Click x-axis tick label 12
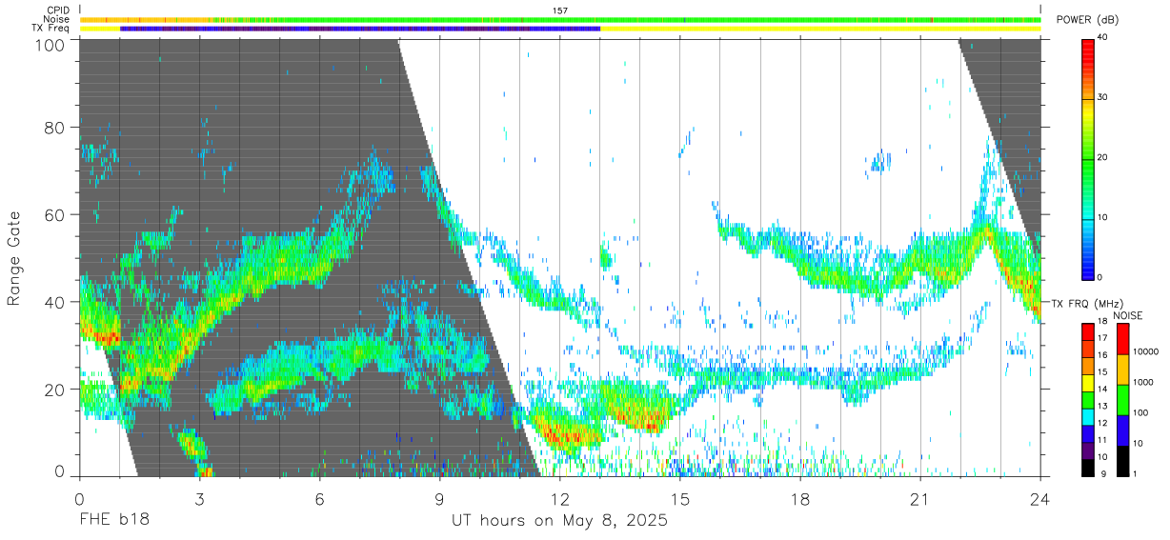Screen dimensions: 1170x540 [x=559, y=497]
